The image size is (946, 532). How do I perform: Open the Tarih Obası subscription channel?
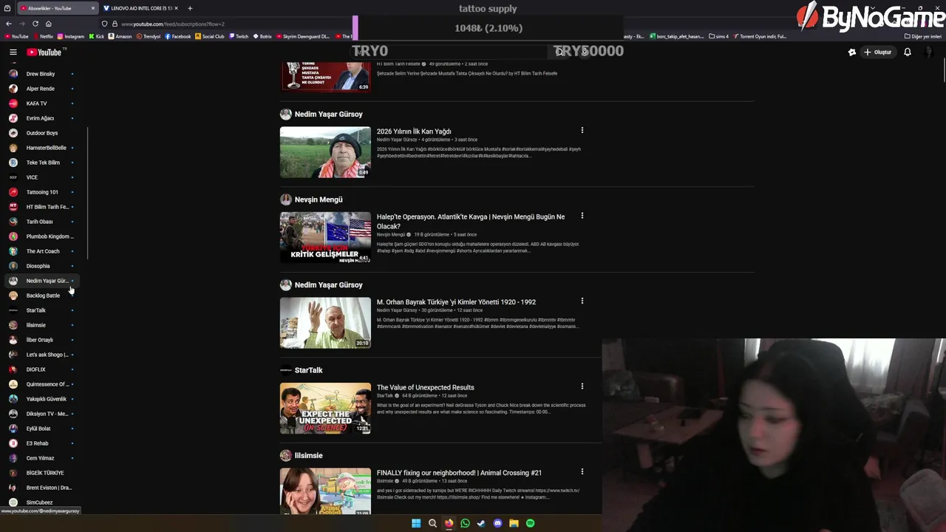pyautogui.click(x=41, y=222)
